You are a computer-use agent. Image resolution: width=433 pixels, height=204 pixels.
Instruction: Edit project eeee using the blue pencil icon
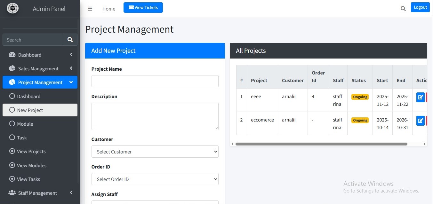pos(420,97)
